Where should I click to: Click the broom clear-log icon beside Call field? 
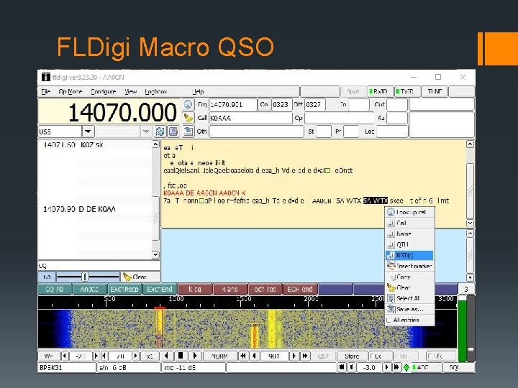(x=188, y=118)
